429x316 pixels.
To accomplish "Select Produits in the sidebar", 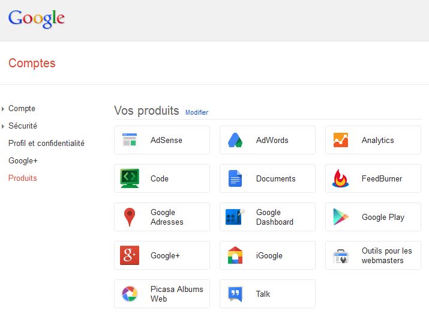I will pos(23,178).
